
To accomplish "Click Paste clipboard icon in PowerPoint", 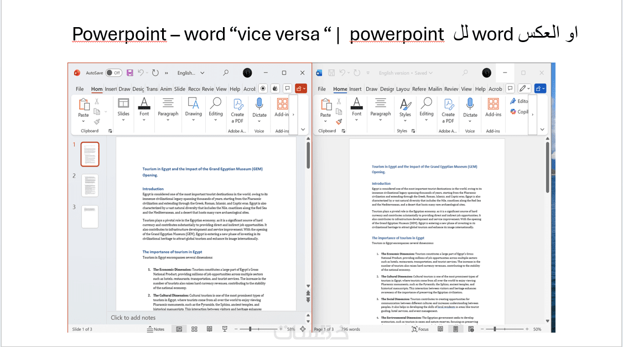I will point(84,105).
